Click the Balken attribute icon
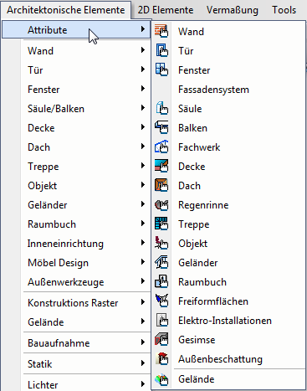 161,127
